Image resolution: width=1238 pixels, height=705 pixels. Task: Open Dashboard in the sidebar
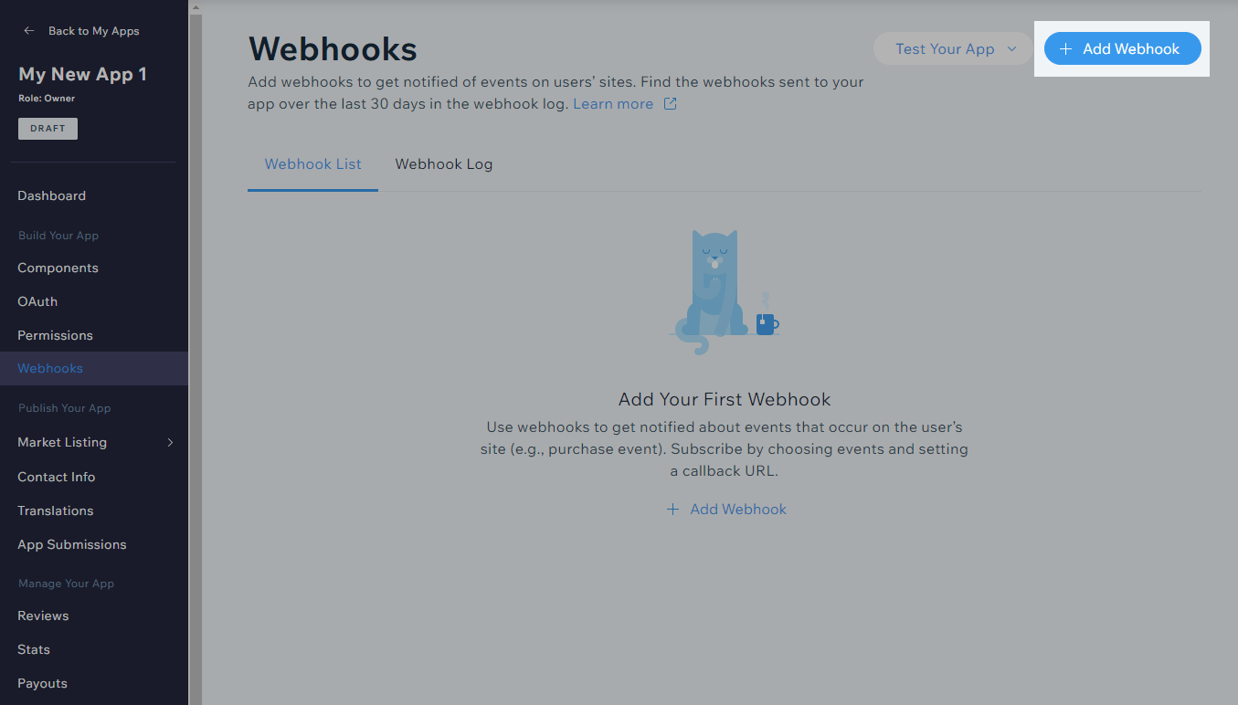pyautogui.click(x=51, y=195)
